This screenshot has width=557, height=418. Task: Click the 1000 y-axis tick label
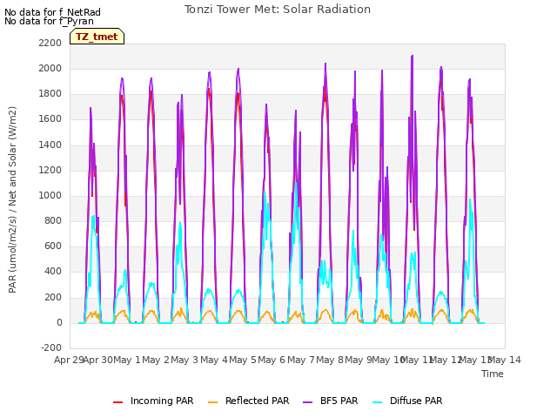click(x=50, y=195)
